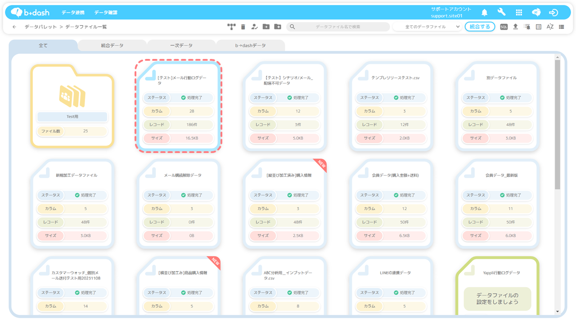Select the [横並び加工]商品購入情報 title
576x324 pixels.
[x=183, y=273]
